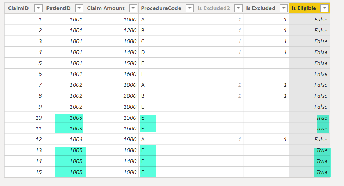Open the Is Eligible column filter dropdown
Viewport: 344px width, 186px height.
click(325, 8)
